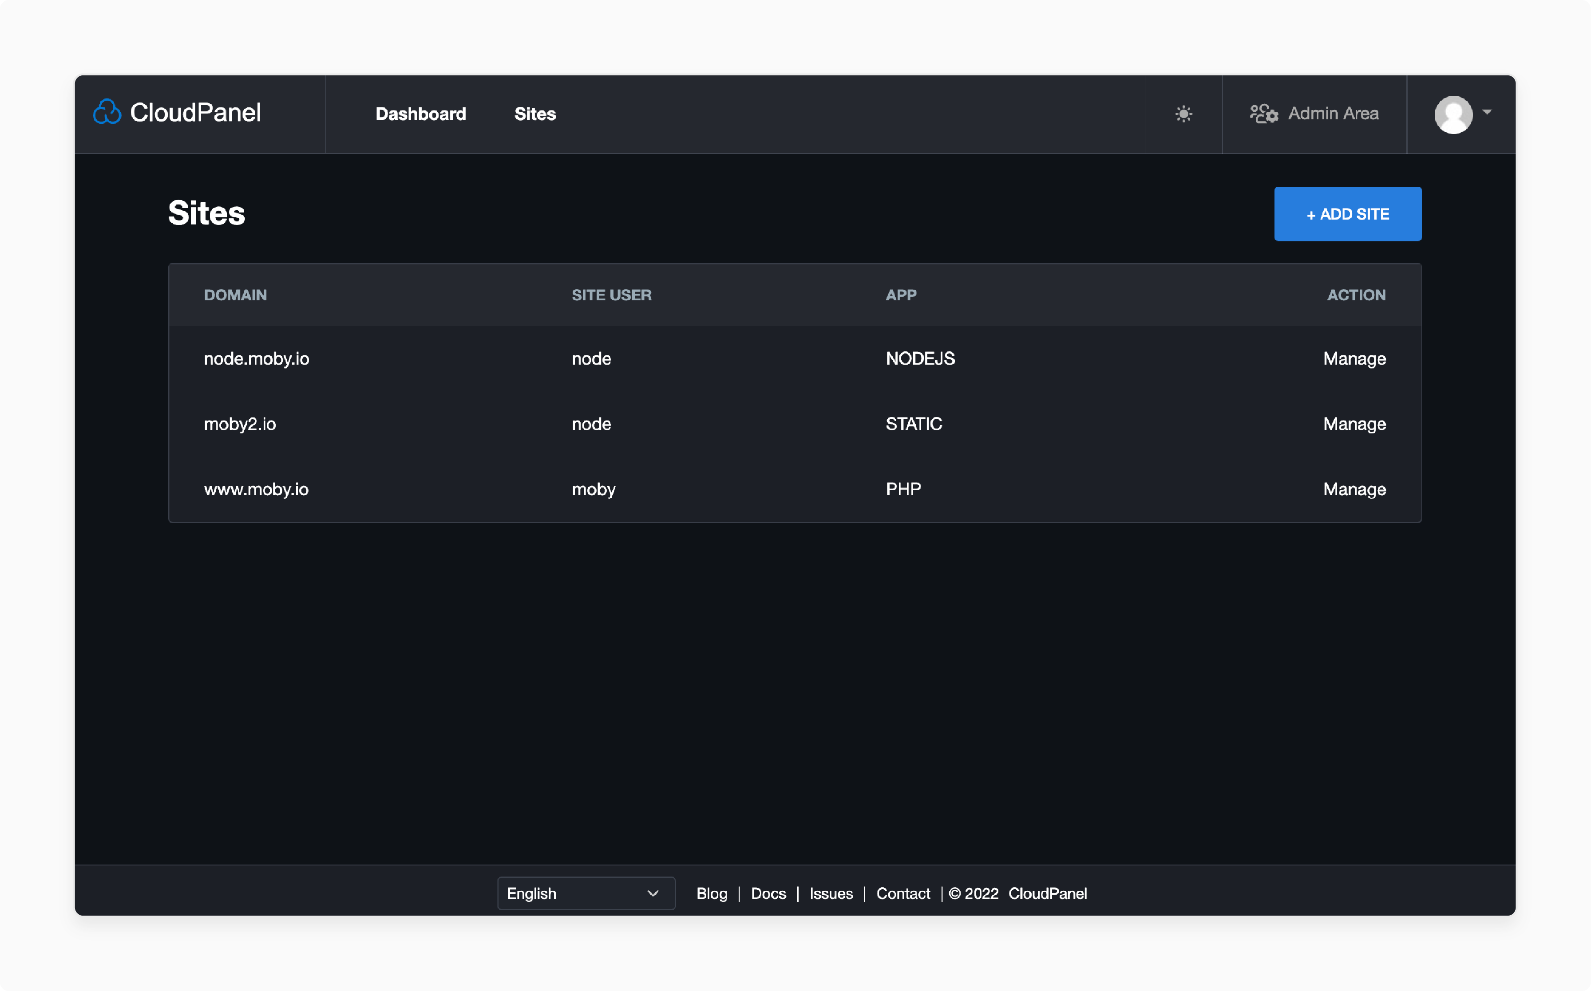Open the Dashboard menu item
1591x991 pixels.
tap(420, 114)
